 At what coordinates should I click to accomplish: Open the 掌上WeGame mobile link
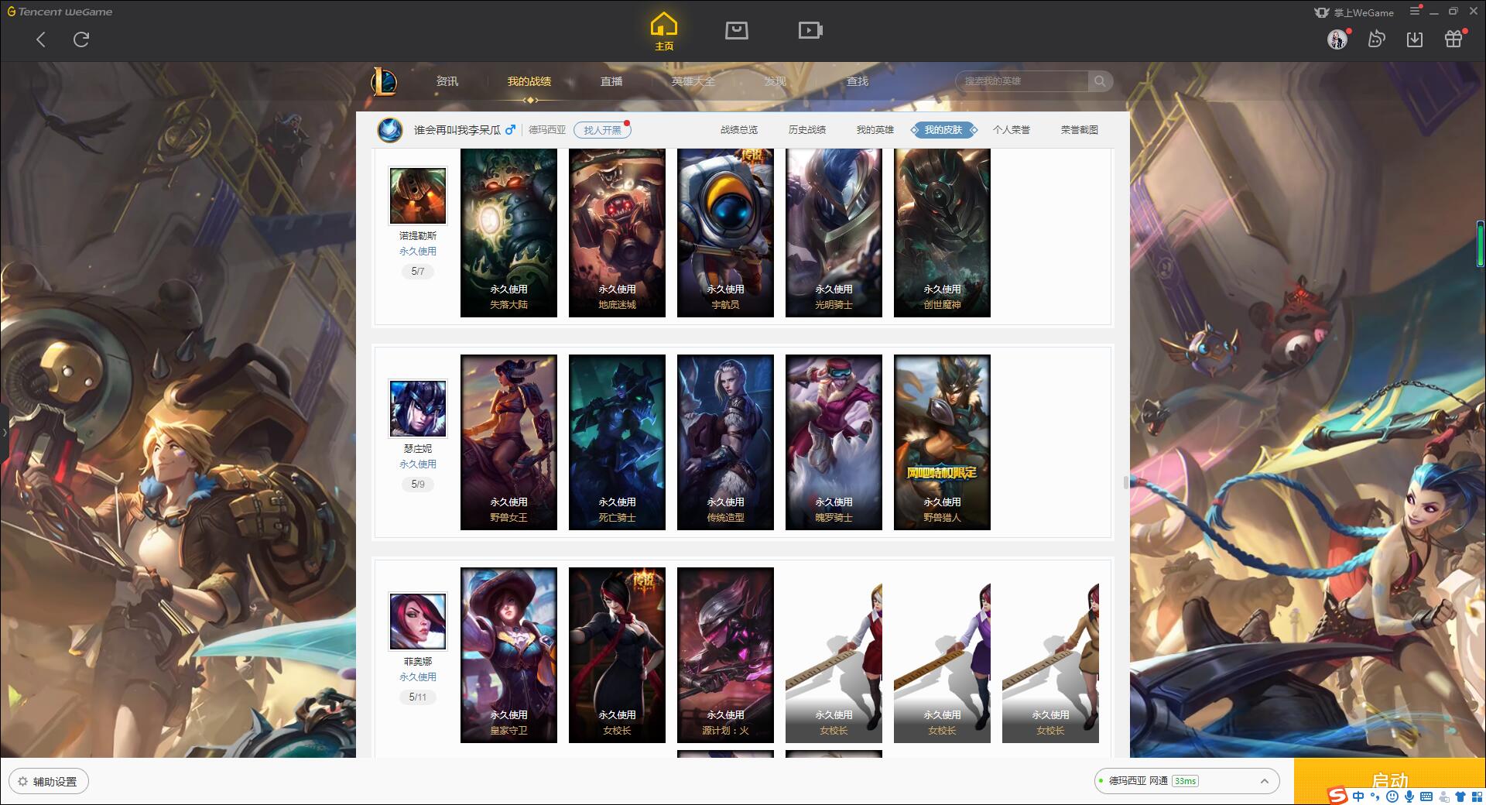pyautogui.click(x=1354, y=12)
